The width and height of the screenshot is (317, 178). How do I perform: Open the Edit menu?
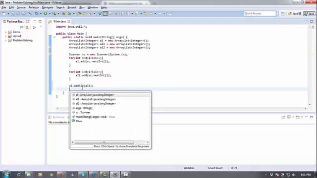[11, 7]
